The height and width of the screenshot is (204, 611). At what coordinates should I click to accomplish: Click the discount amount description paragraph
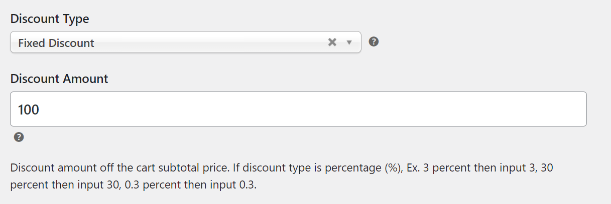(x=281, y=176)
